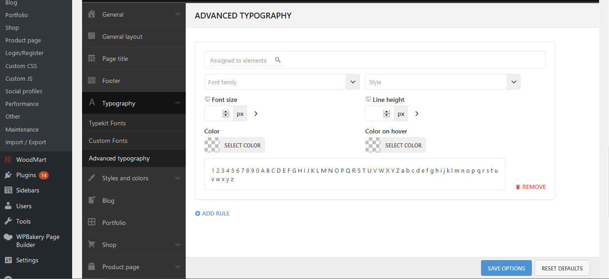
Task: Click the Users person icon
Action: pyautogui.click(x=8, y=206)
